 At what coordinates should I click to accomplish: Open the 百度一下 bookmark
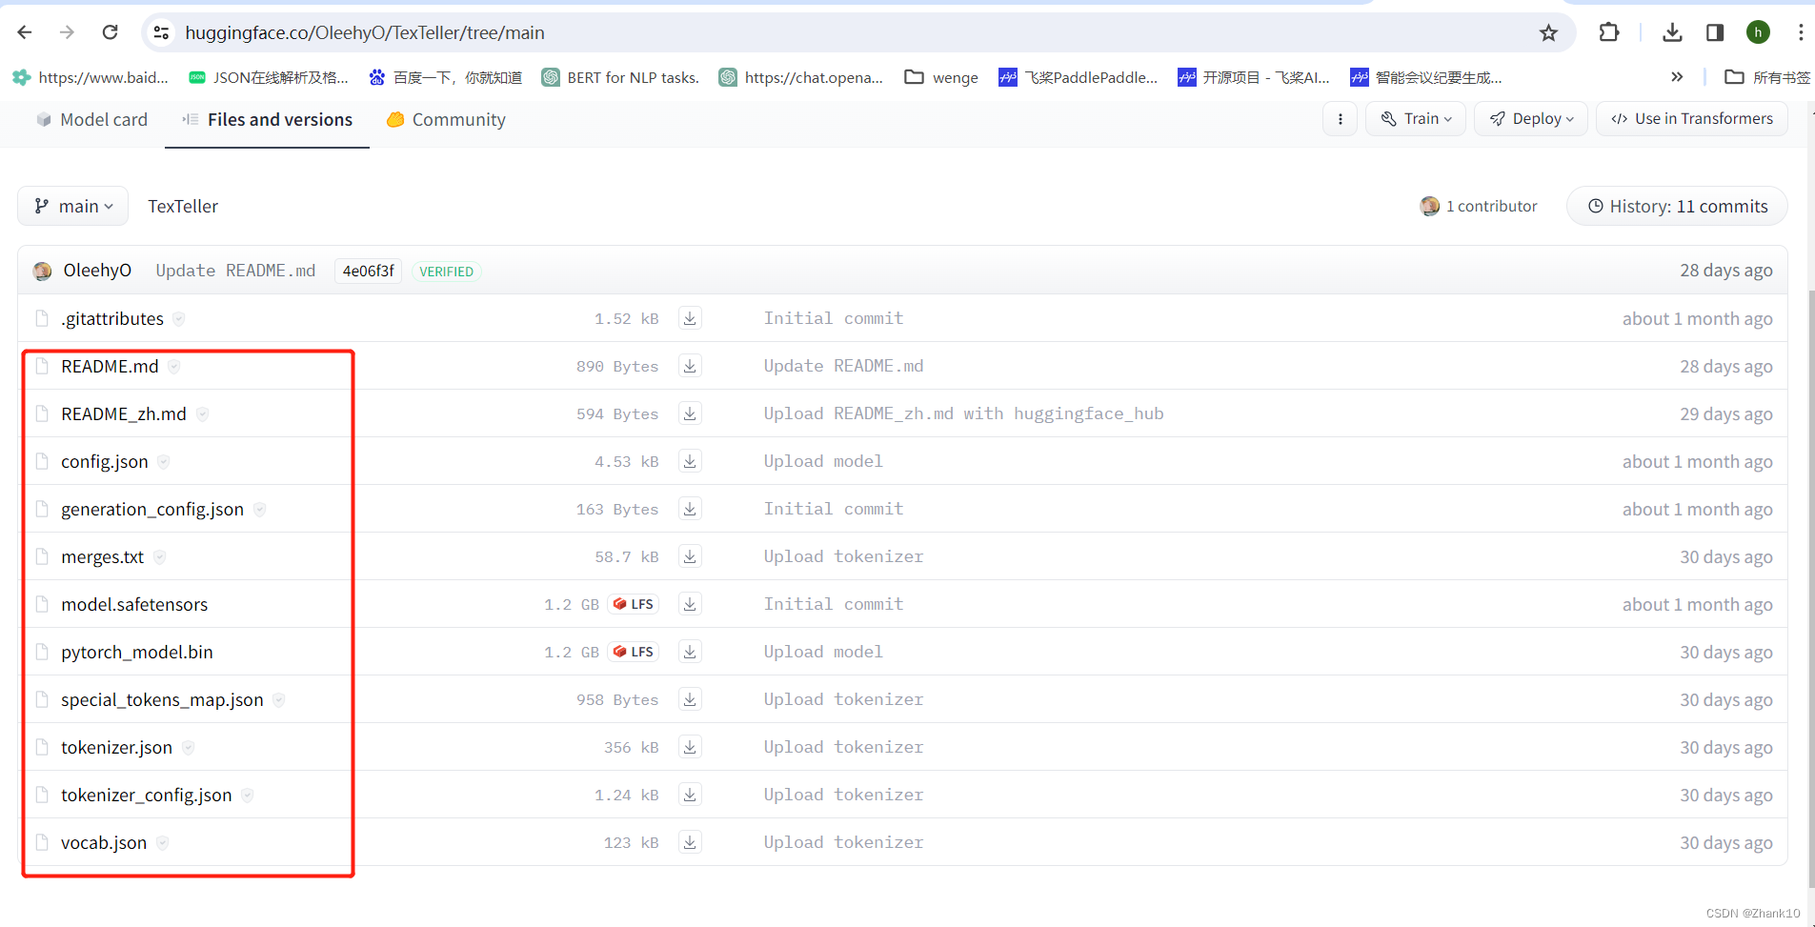(446, 77)
